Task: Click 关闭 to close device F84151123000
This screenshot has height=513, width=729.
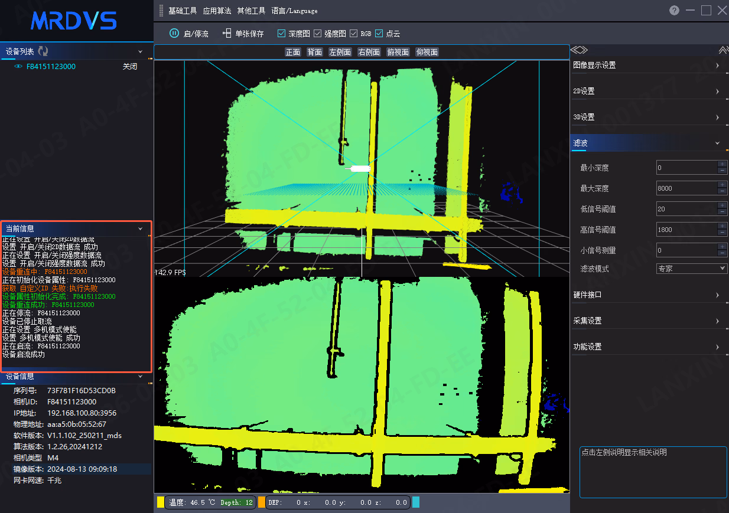Action: [129, 67]
